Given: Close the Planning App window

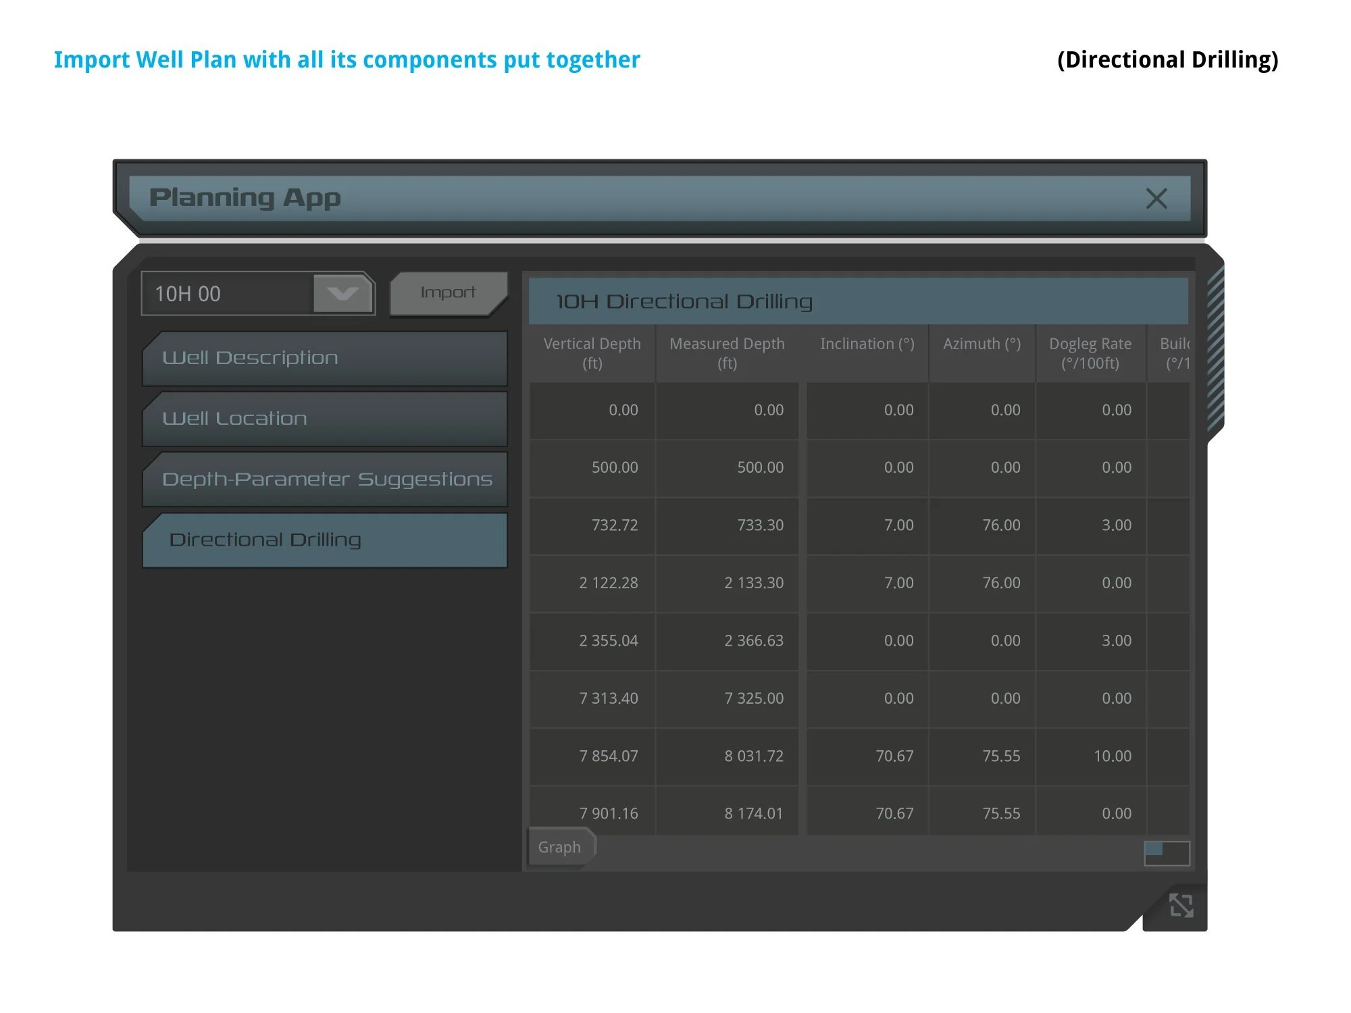Looking at the screenshot, I should 1156,199.
